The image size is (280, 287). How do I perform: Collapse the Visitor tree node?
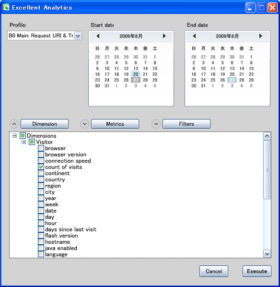pos(24,142)
